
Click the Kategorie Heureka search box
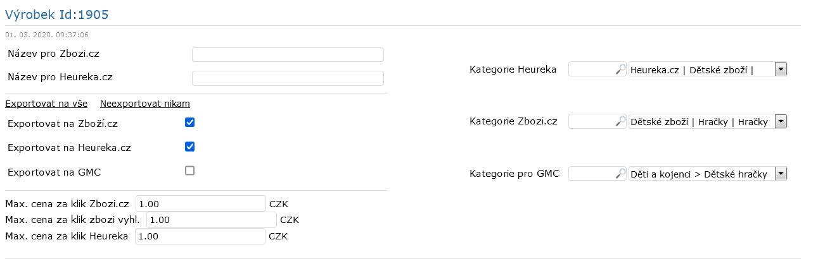coord(598,69)
